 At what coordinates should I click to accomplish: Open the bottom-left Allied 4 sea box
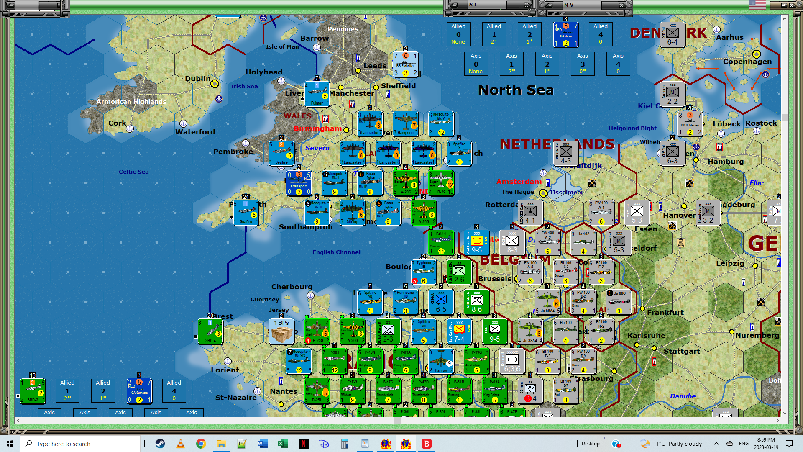tap(174, 390)
